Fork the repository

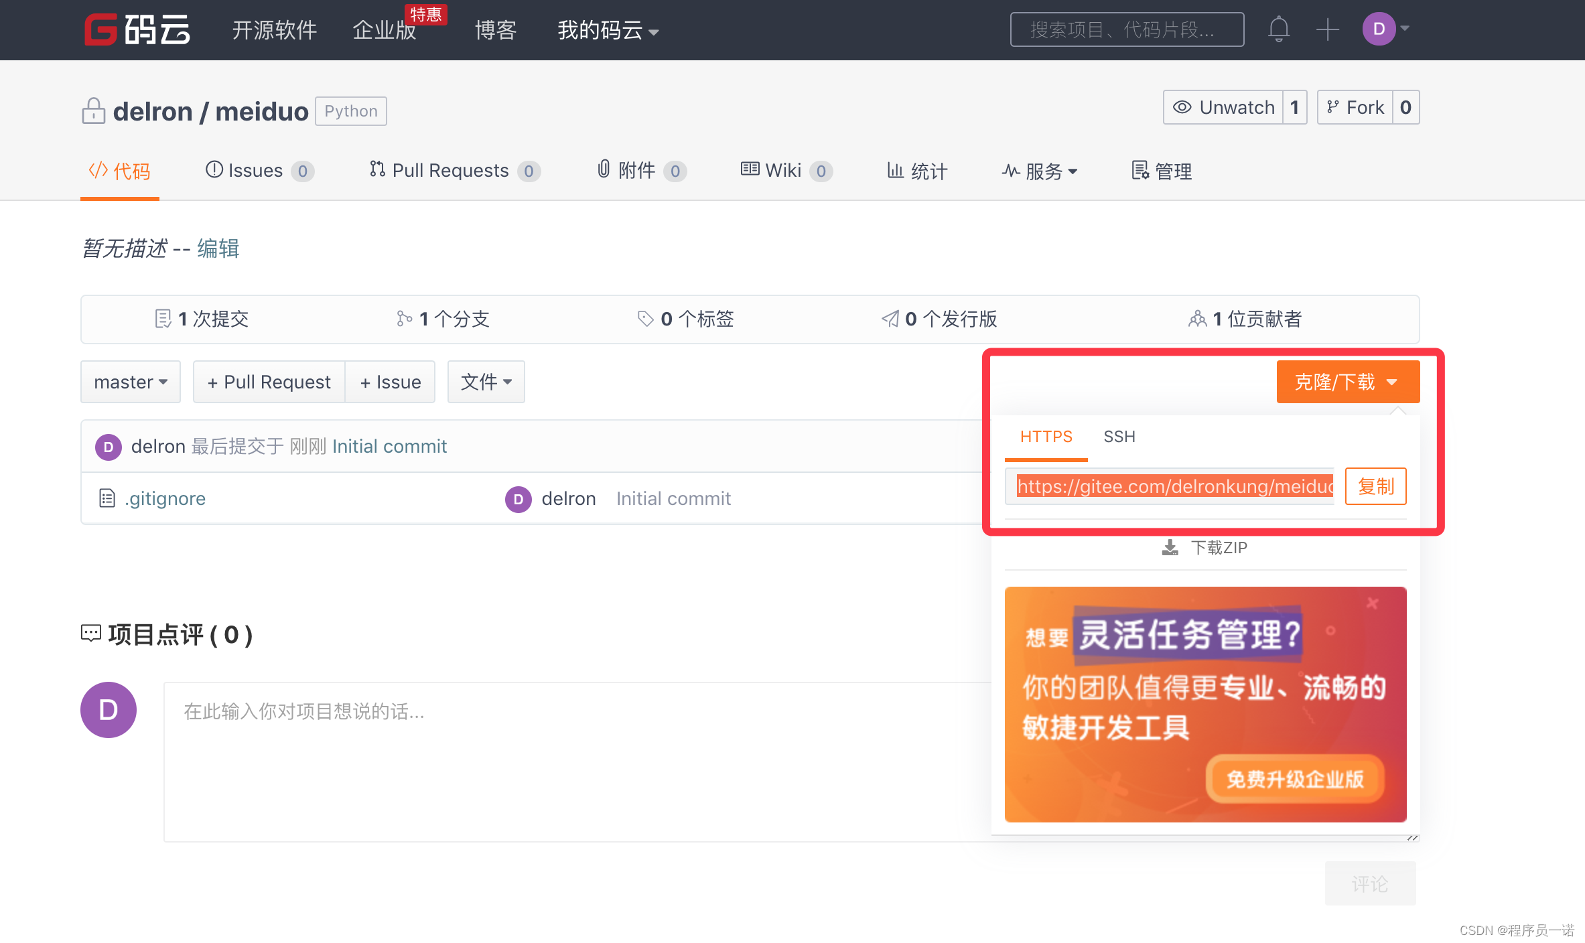tap(1355, 107)
